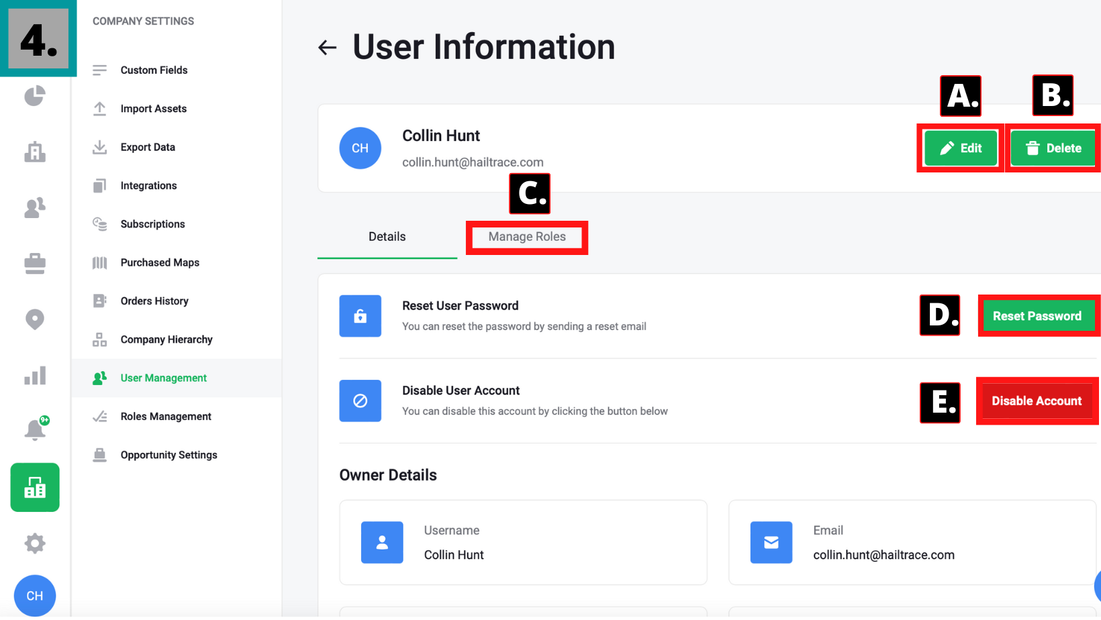Viewport: 1101px width, 620px height.
Task: Click the Orders History icon
Action: (x=99, y=301)
